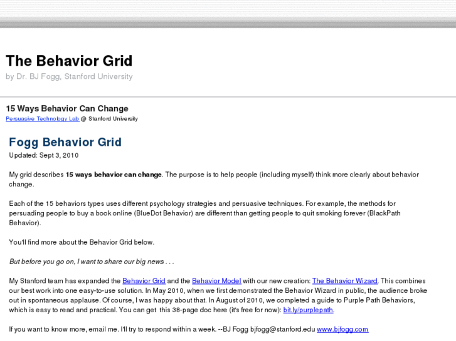Click the italic line But before you go on
Viewport: 456px width, 341px height.
(x=92, y=262)
